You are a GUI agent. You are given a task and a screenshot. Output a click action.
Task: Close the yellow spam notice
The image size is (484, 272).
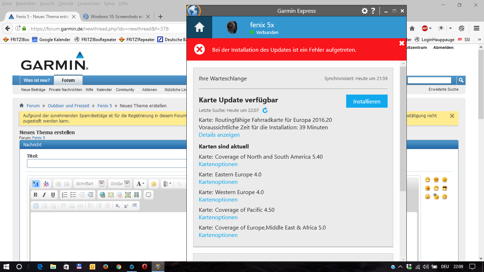click(452, 116)
